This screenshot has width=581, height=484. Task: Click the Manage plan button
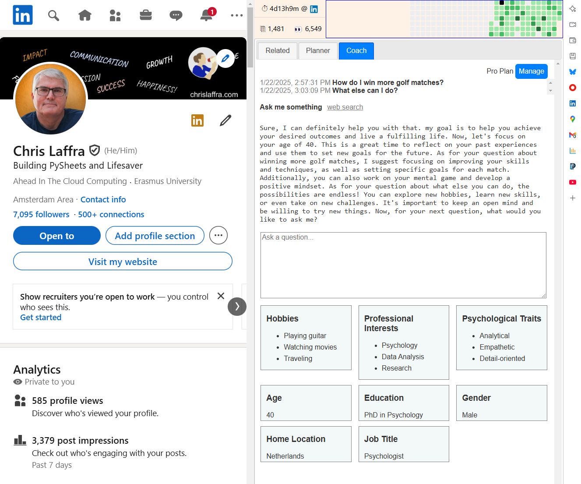tap(532, 71)
